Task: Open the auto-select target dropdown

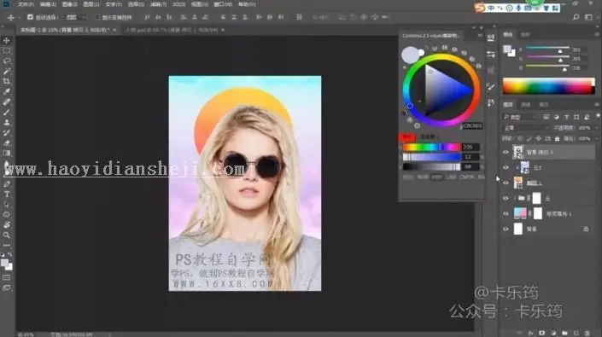Action: [75, 17]
